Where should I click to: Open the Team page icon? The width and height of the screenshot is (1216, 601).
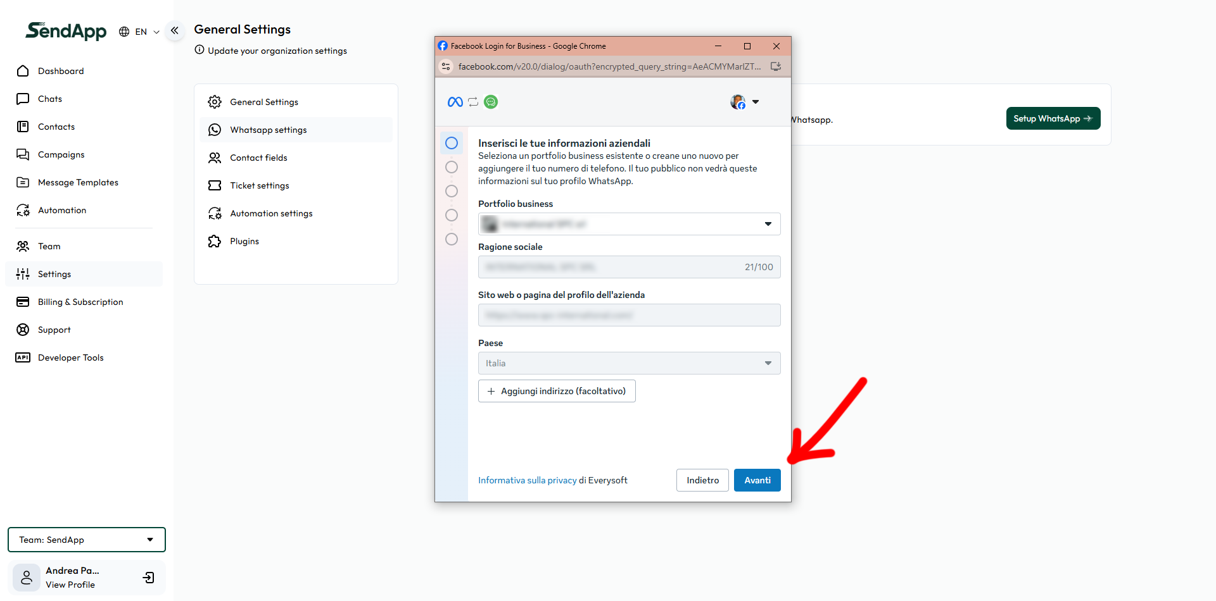[23, 246]
